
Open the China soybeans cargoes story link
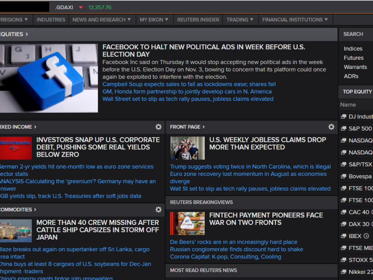pyautogui.click(x=75, y=268)
